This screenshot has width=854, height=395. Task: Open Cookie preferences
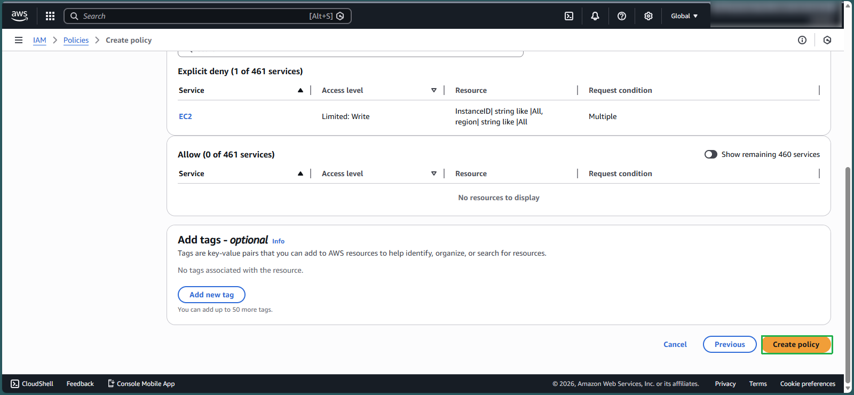click(x=808, y=384)
